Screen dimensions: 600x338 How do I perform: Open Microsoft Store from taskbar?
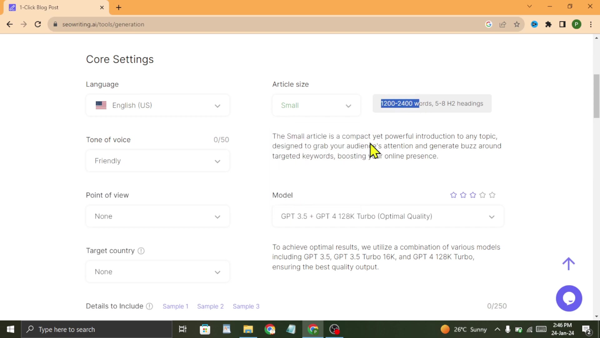pos(205,329)
